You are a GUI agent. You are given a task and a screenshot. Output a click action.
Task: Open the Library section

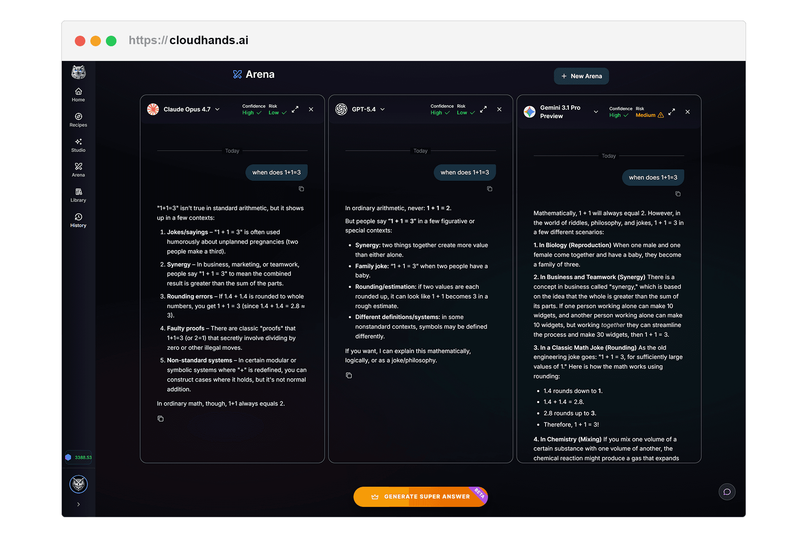[x=78, y=195]
